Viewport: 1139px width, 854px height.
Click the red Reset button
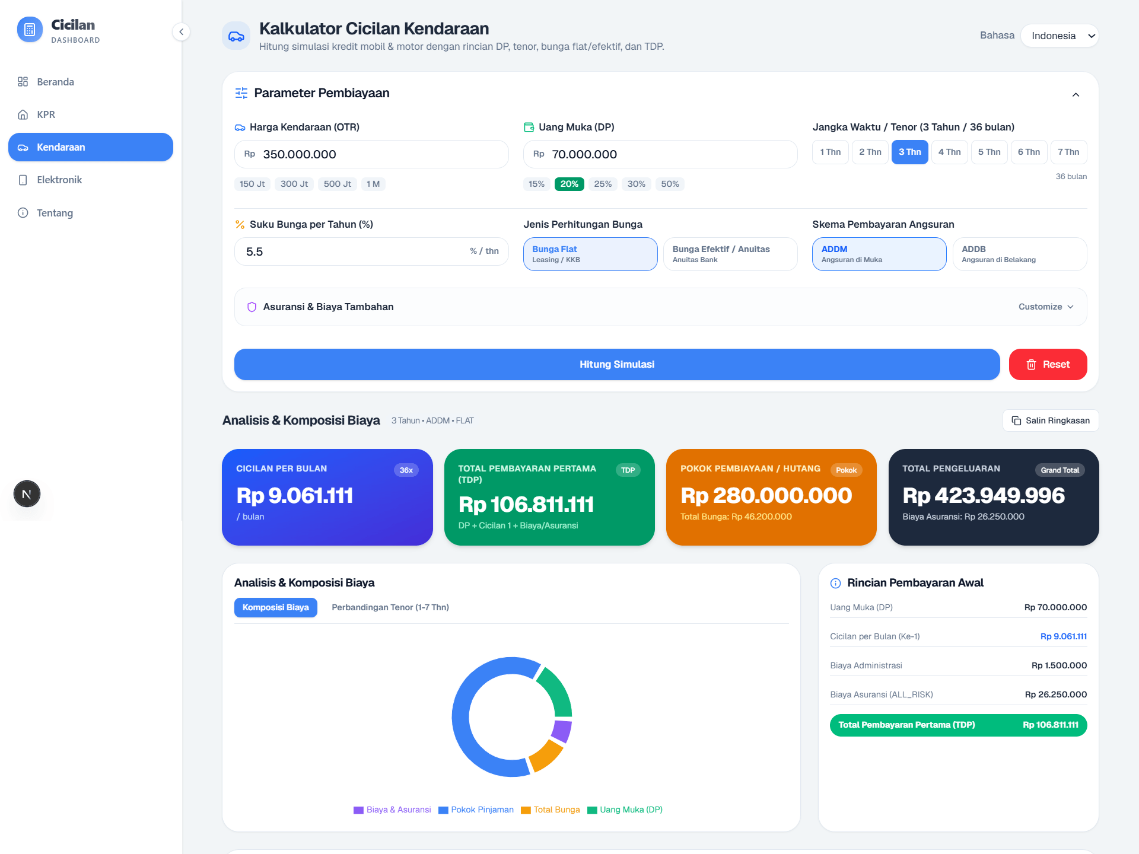pos(1048,364)
